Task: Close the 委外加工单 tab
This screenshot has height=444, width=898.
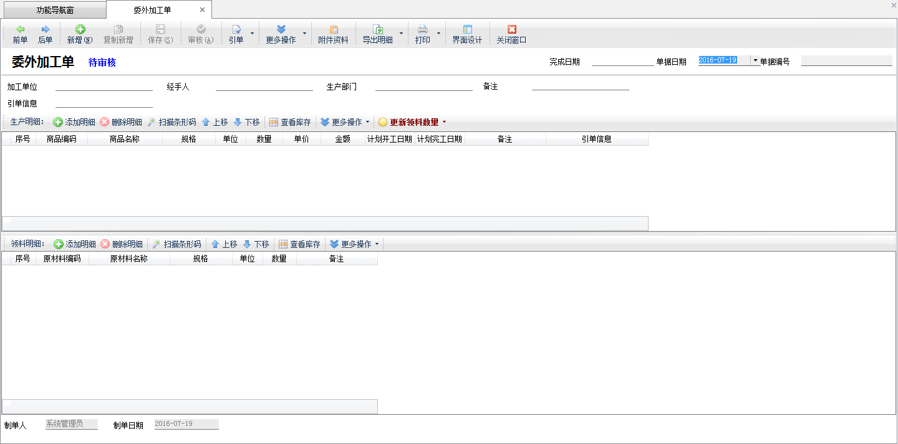Action: pos(202,10)
